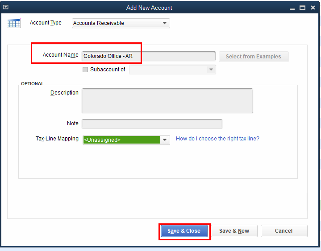Open the window system menu icon

6,8
